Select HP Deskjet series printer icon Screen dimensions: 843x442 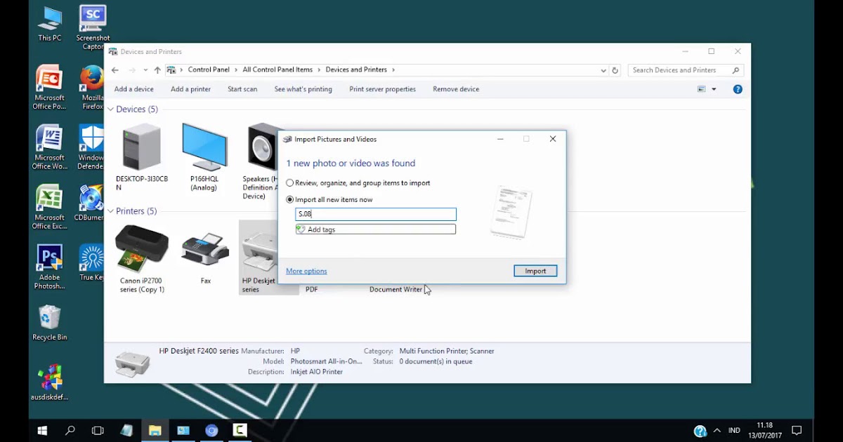pyautogui.click(x=259, y=257)
